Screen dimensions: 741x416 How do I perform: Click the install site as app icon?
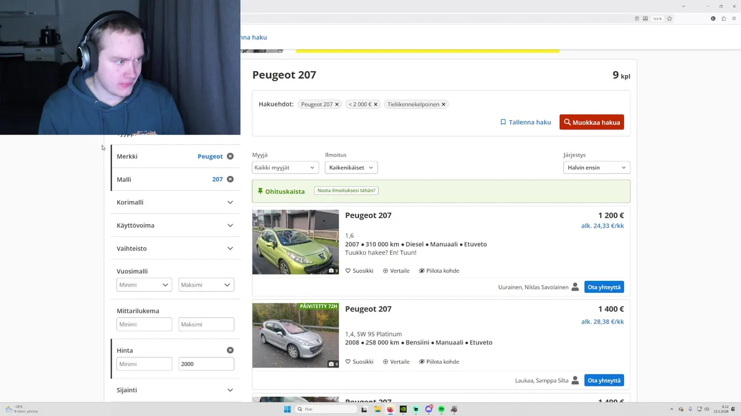645,18
